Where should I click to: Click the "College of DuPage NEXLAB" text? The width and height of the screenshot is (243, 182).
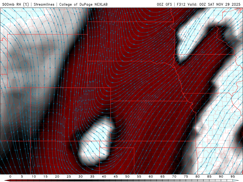[83, 4]
